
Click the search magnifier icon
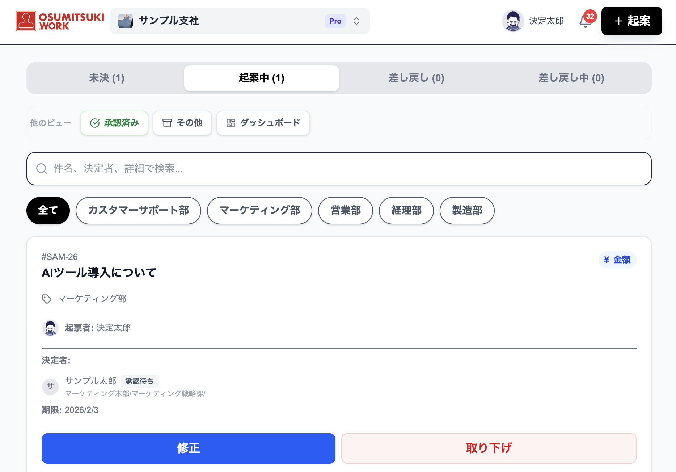click(x=42, y=169)
